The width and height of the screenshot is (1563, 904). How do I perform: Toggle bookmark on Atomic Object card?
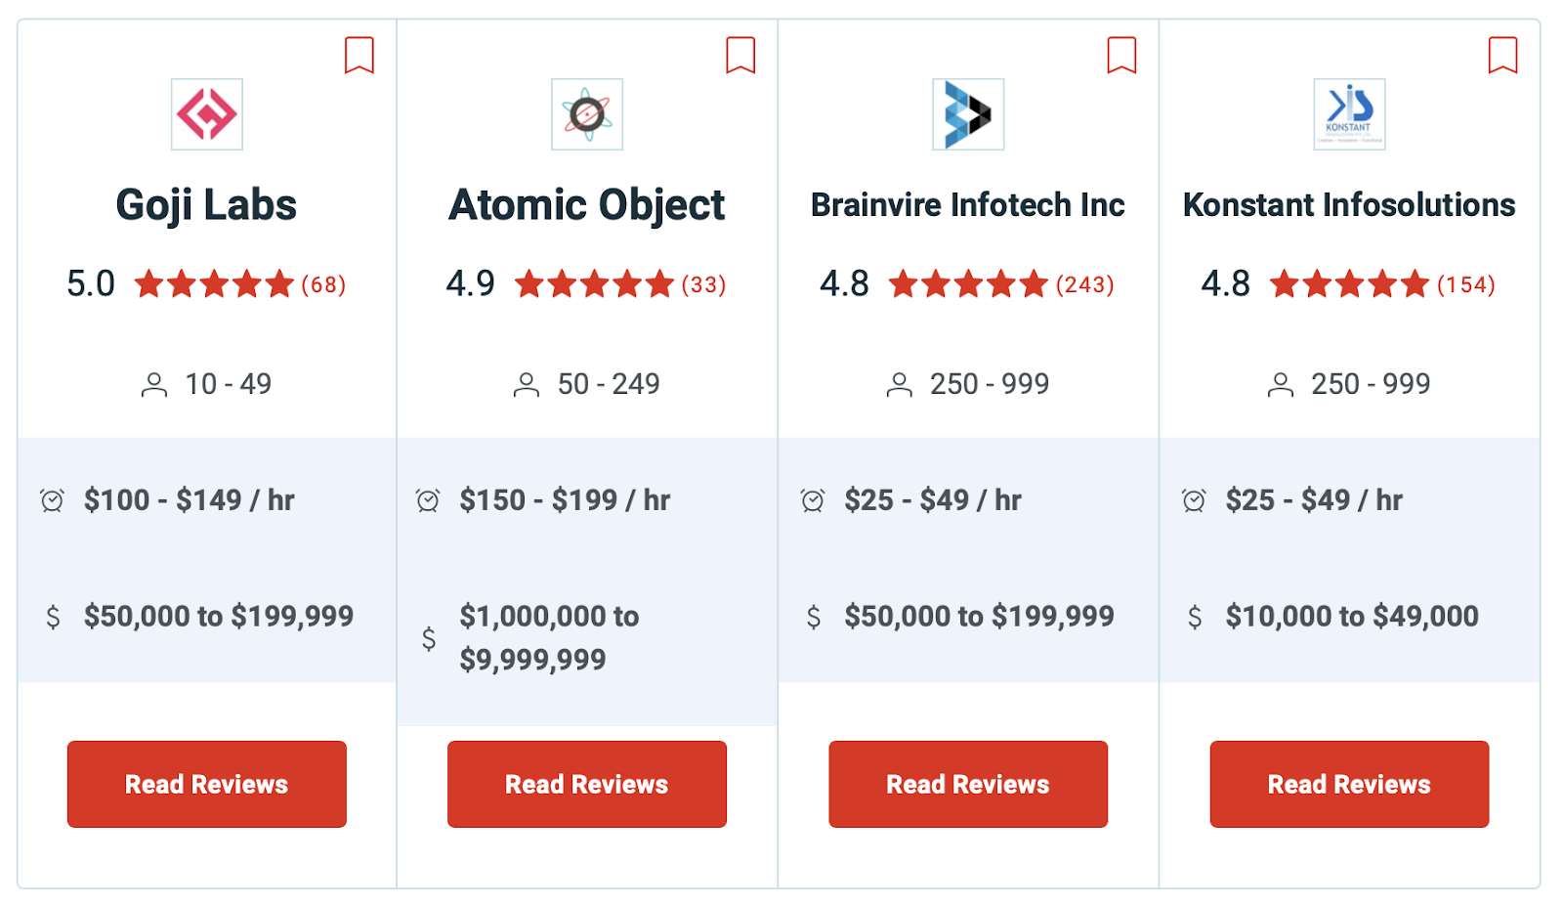(x=740, y=55)
